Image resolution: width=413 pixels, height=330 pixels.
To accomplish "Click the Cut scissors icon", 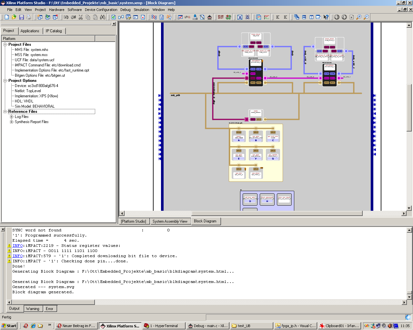I will [81, 17].
